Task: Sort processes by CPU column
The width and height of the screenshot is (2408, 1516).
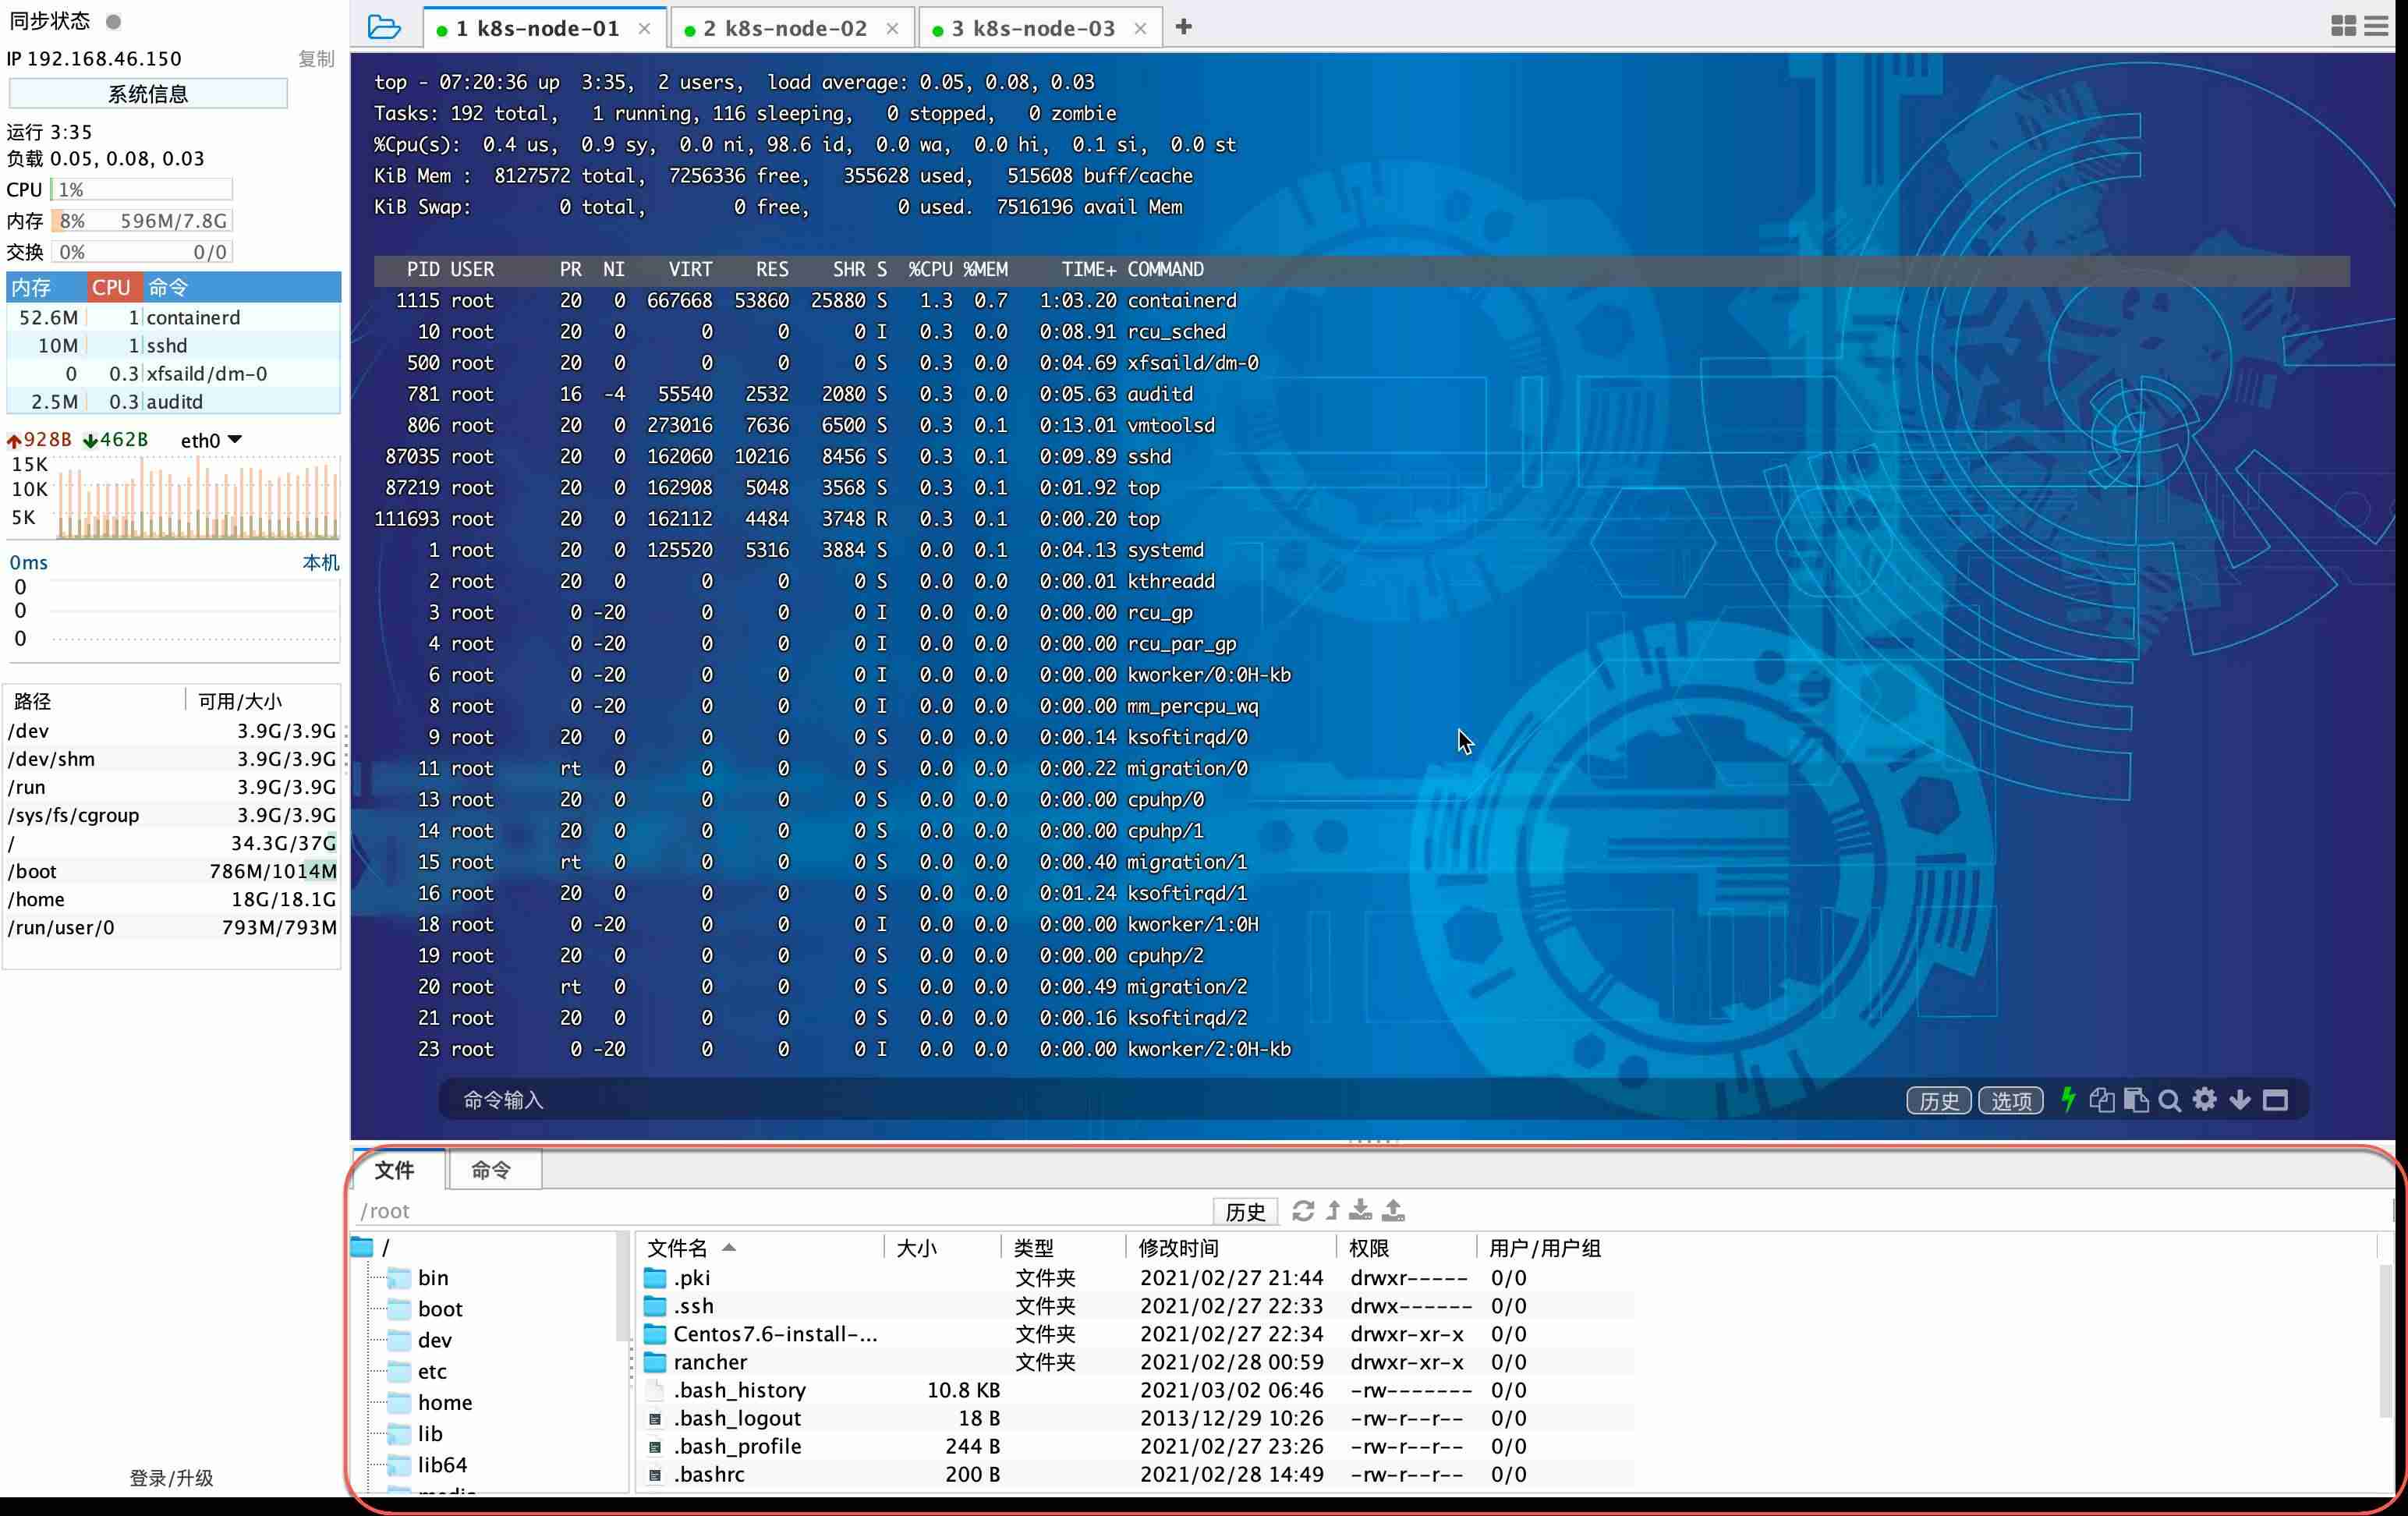Action: point(112,287)
